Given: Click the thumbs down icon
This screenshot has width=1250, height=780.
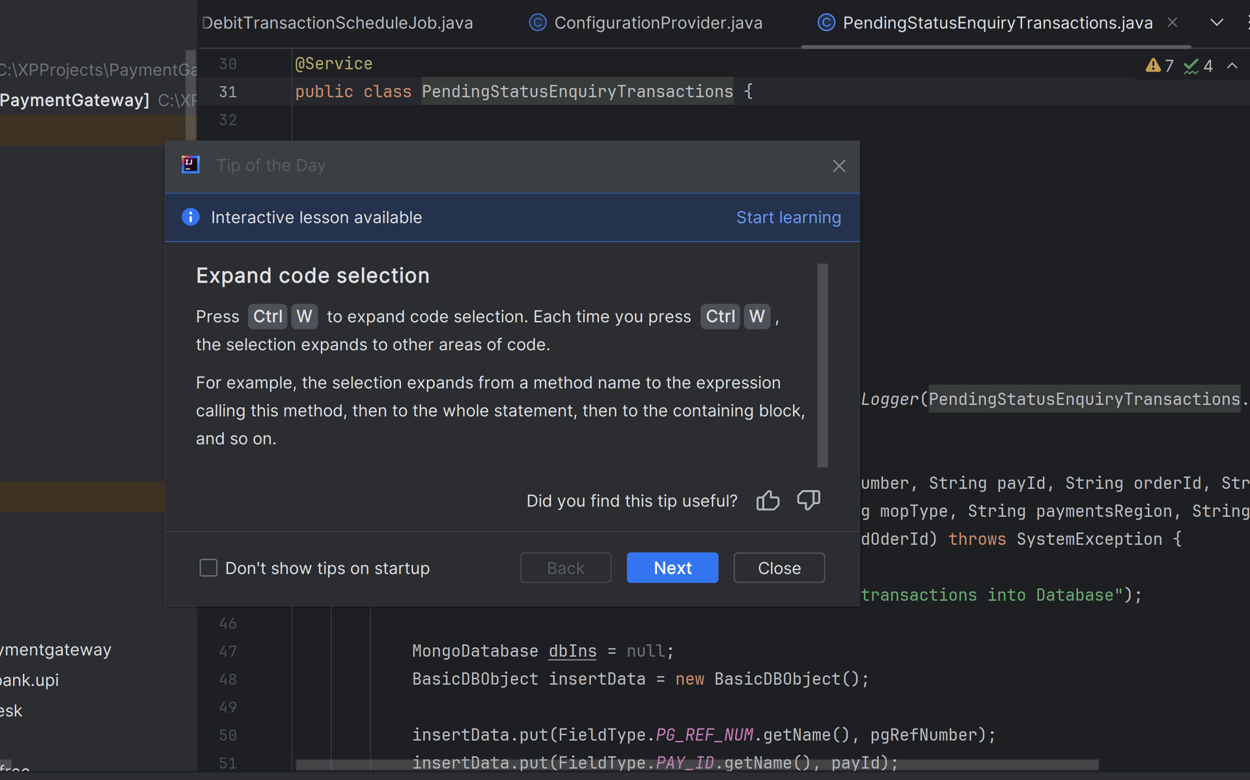Looking at the screenshot, I should (x=808, y=500).
